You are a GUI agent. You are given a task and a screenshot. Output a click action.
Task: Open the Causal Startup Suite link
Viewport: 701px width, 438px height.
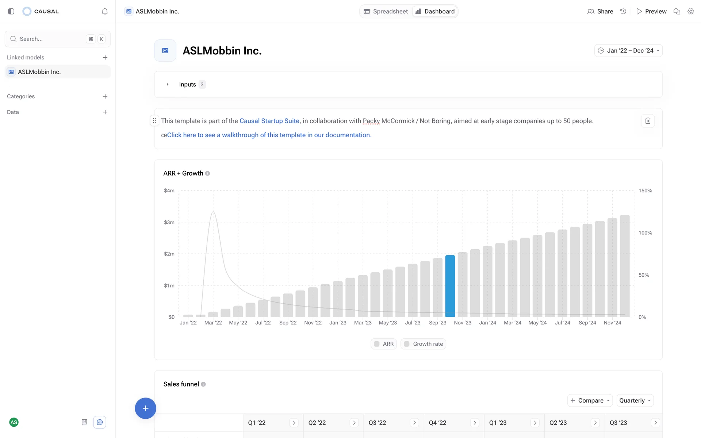point(269,121)
